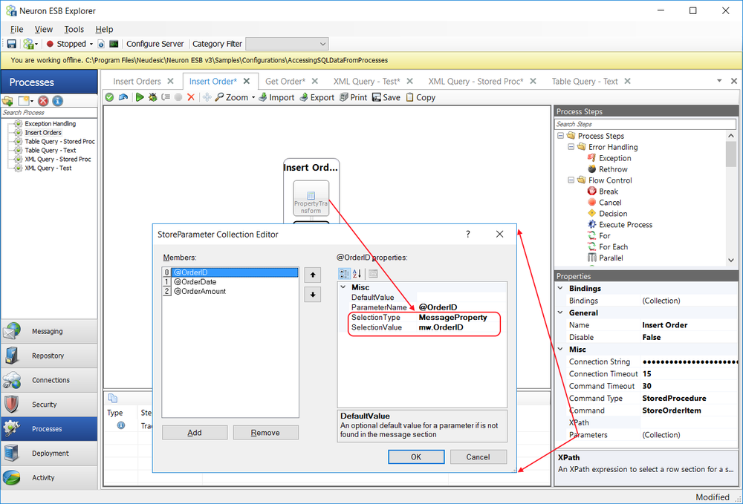Open the Tools menu
This screenshot has width=743, height=504.
point(74,30)
